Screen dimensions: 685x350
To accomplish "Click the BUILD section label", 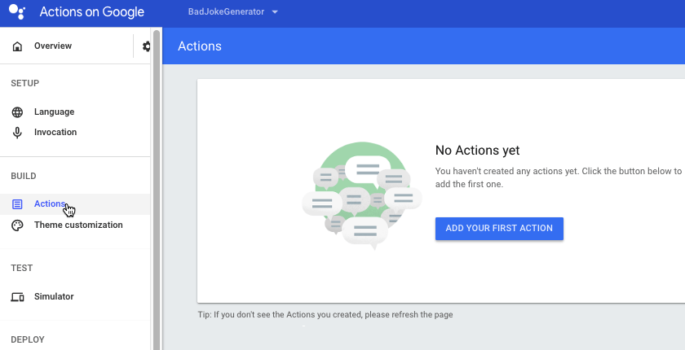I will pos(24,176).
